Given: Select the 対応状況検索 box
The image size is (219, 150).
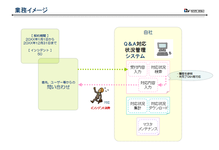Looking at the screenshot, I should coord(159,69).
